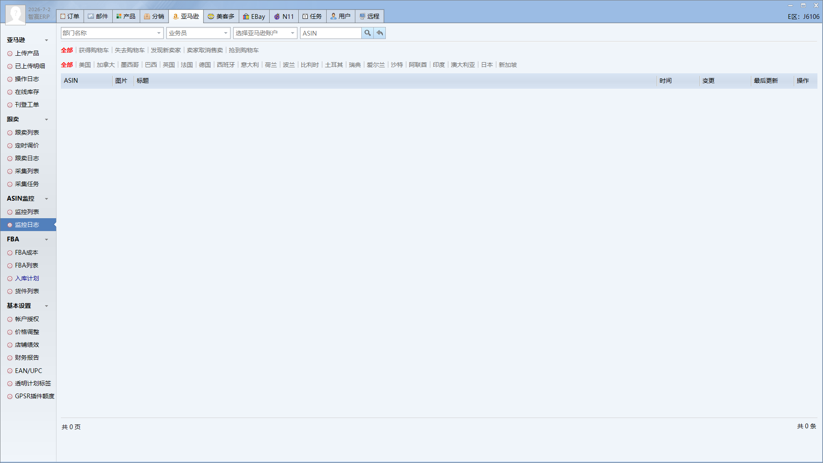Open 帐户授权 in basic settings

click(27, 319)
